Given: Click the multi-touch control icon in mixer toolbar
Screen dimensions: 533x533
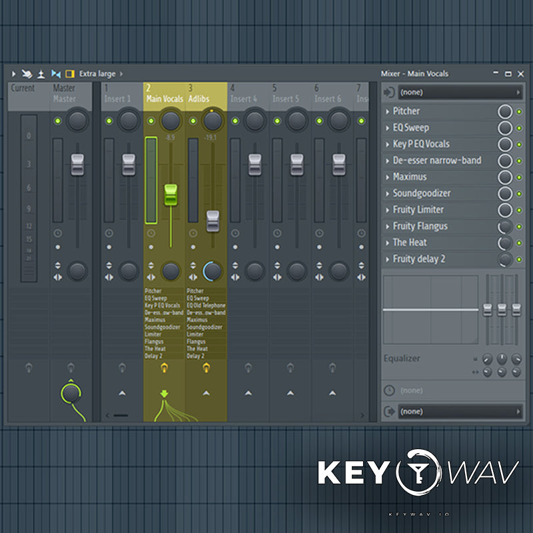Looking at the screenshot, I should click(x=27, y=73).
